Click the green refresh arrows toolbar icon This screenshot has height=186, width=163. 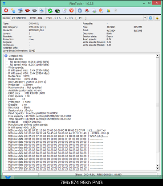tap(50, 11)
